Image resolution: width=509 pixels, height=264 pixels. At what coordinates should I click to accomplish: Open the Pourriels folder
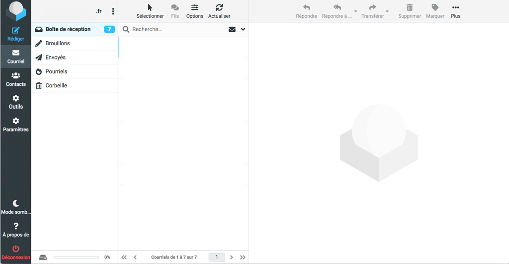point(75,71)
